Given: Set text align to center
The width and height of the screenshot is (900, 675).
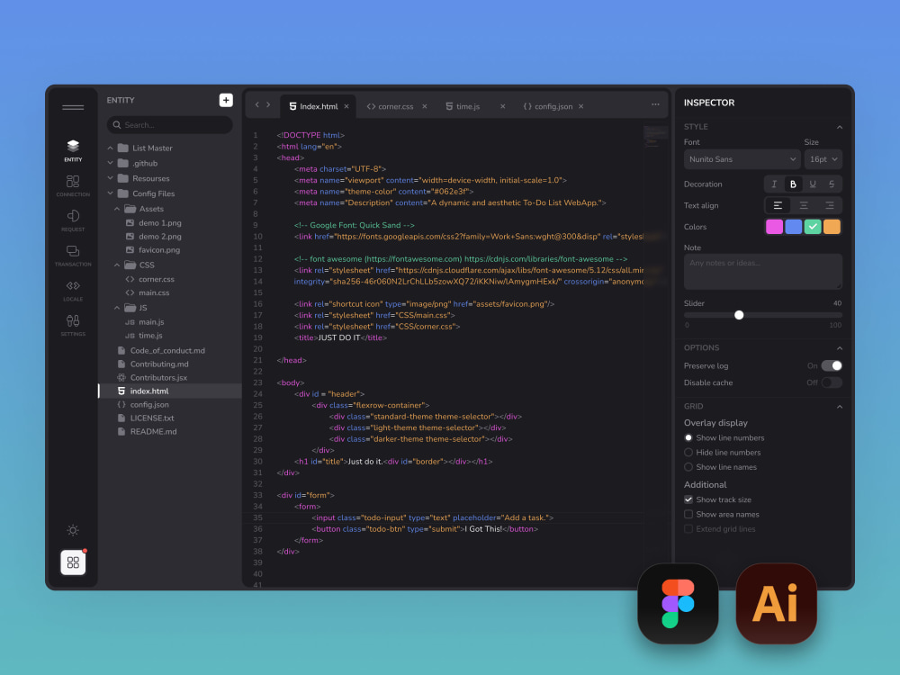Looking at the screenshot, I should click(x=804, y=205).
